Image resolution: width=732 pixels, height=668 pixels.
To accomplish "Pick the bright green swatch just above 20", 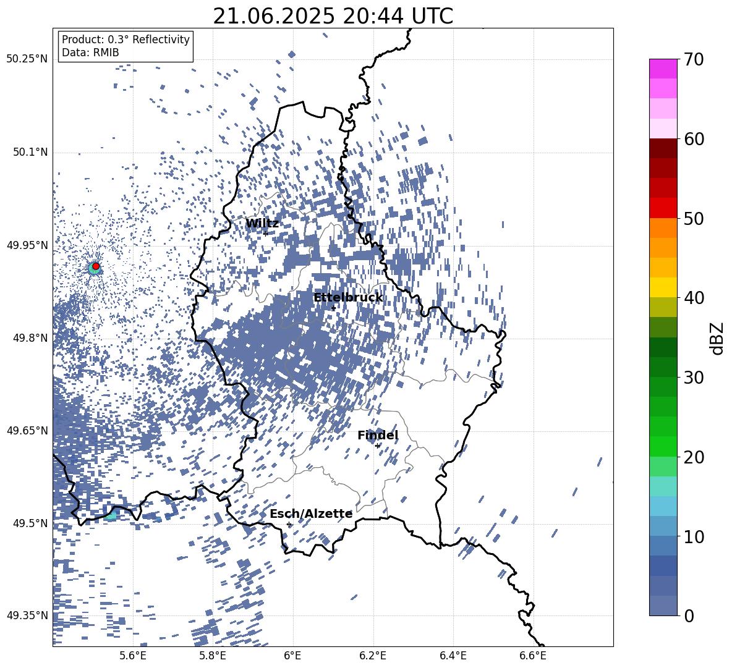I will pos(663,446).
